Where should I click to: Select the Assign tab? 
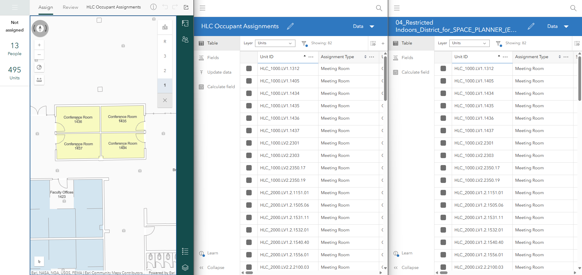[45, 7]
